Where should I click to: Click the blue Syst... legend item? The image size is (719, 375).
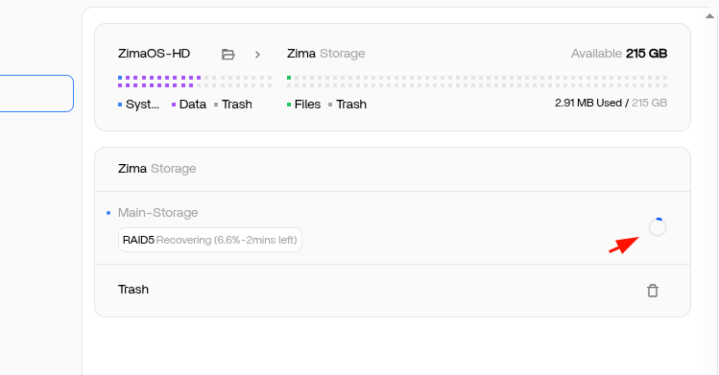(138, 105)
